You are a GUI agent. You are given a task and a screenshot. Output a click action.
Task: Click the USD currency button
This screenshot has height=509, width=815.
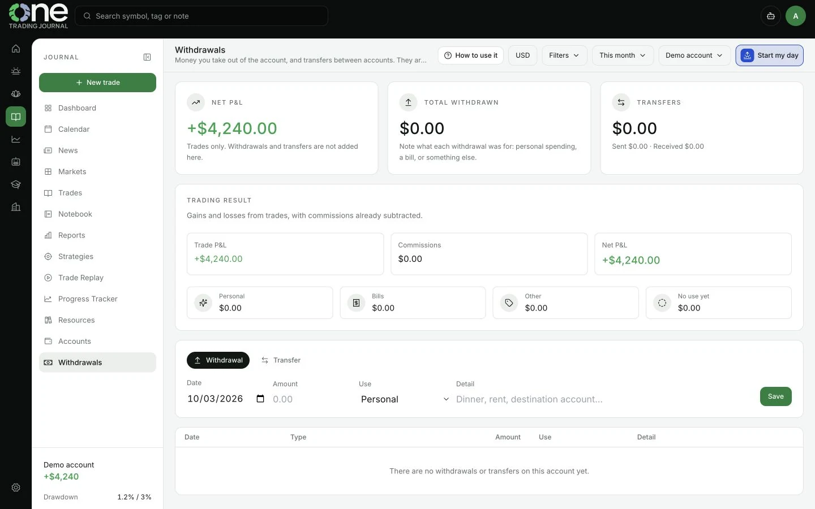[x=523, y=55]
